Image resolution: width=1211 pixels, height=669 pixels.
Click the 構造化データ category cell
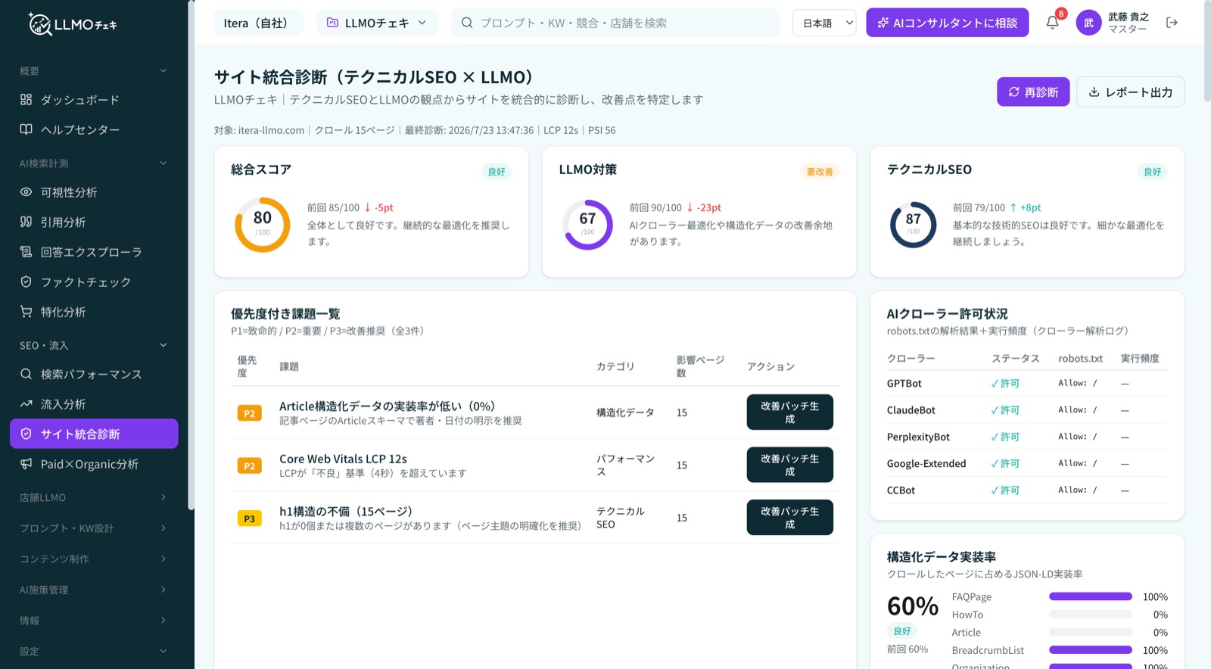625,412
